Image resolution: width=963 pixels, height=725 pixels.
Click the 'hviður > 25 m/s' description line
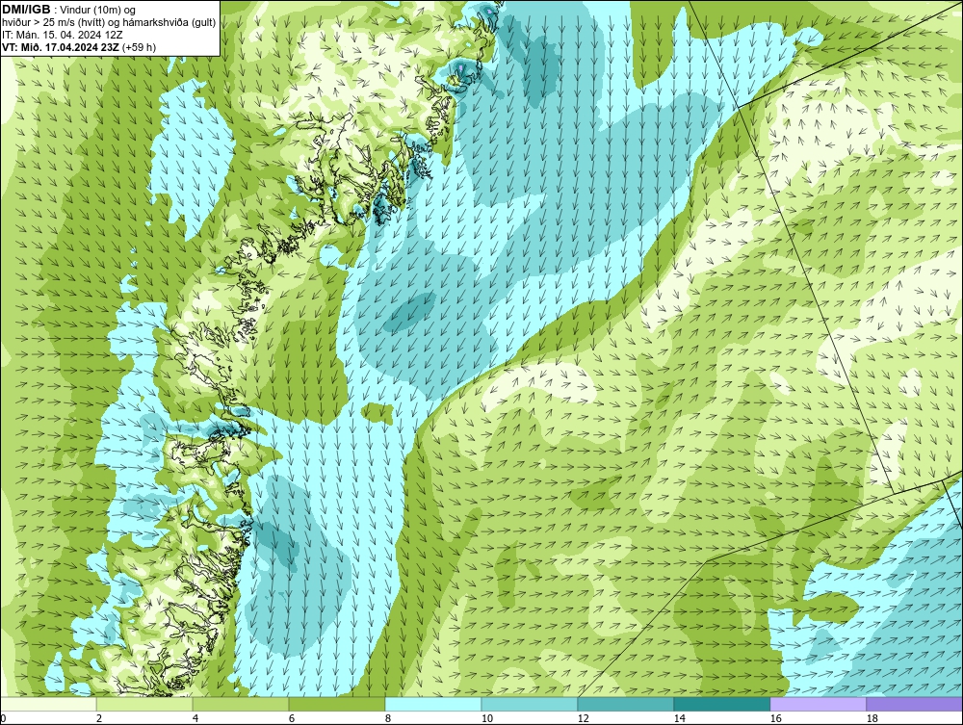pos(109,23)
